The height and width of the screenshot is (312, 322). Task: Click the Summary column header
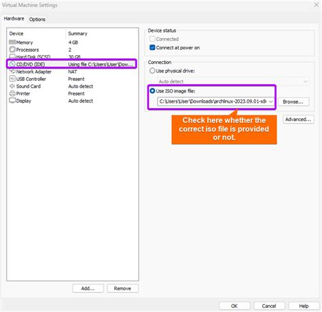tap(77, 33)
